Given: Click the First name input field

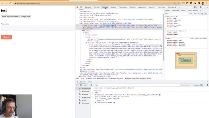Looking at the screenshot, I should [38, 28].
